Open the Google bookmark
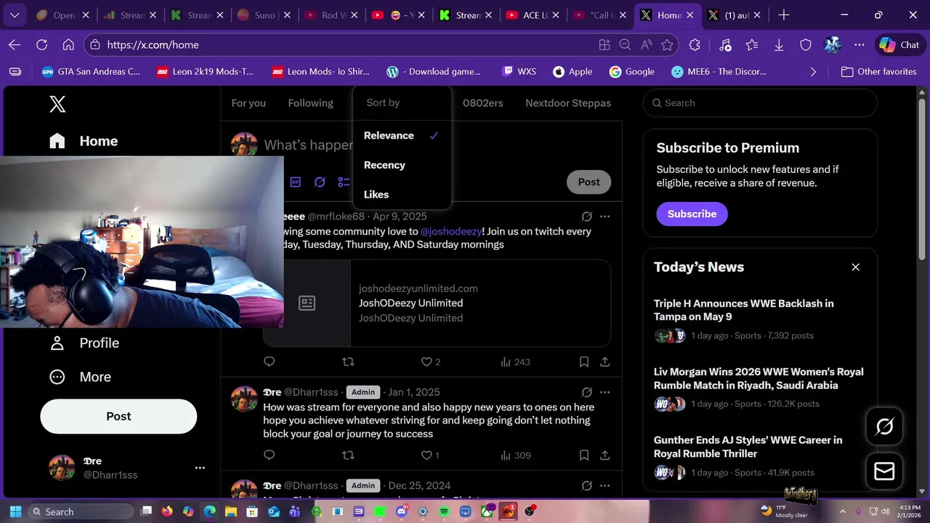 (x=632, y=72)
